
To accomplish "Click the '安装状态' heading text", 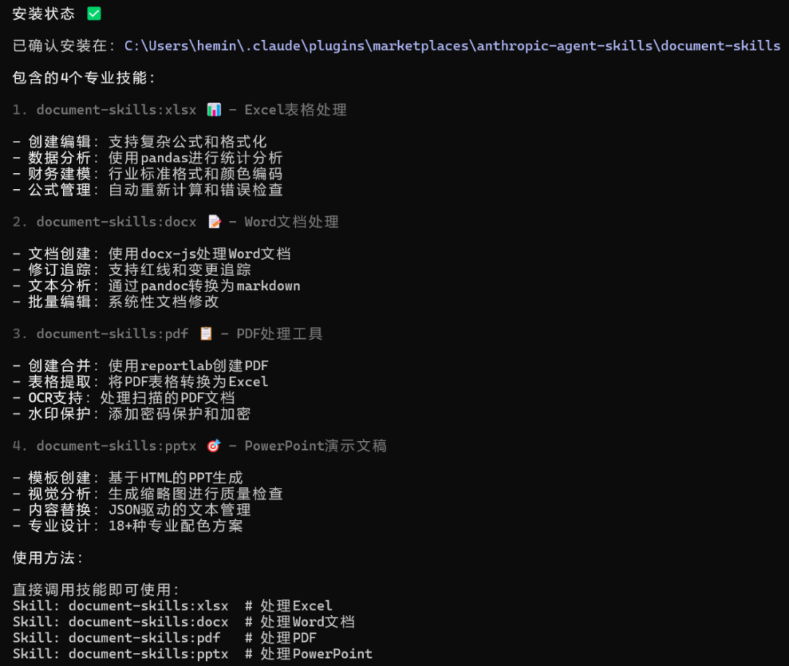I will (x=44, y=14).
